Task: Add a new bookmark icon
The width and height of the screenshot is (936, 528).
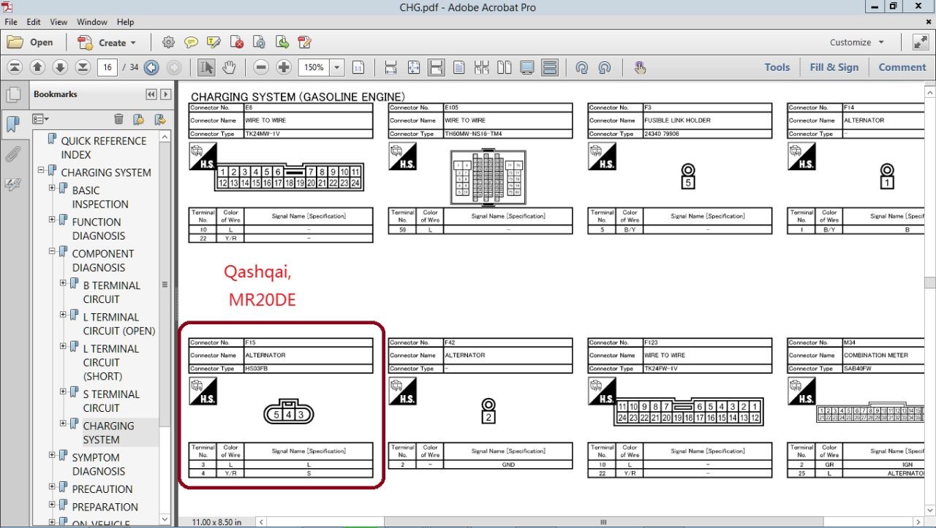Action: (138, 119)
